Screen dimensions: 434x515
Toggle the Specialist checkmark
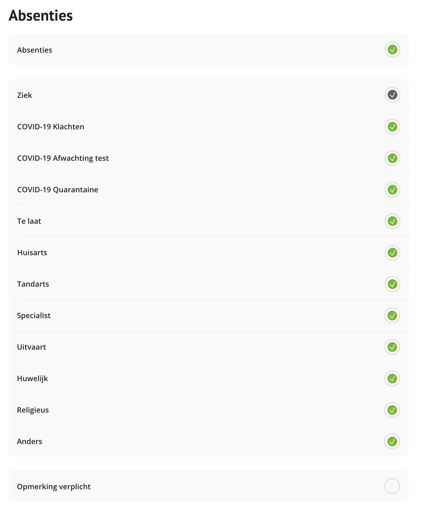click(392, 316)
